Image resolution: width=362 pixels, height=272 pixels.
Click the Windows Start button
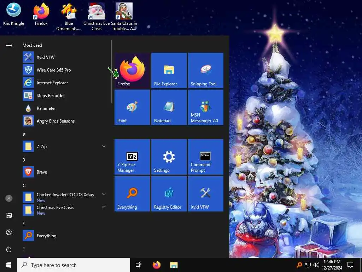pyautogui.click(x=8, y=265)
